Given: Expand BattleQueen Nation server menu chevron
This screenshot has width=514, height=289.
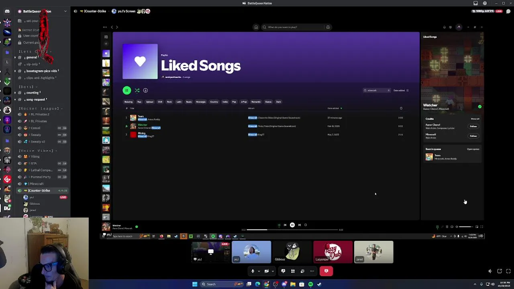Looking at the screenshot, I should (x=65, y=11).
